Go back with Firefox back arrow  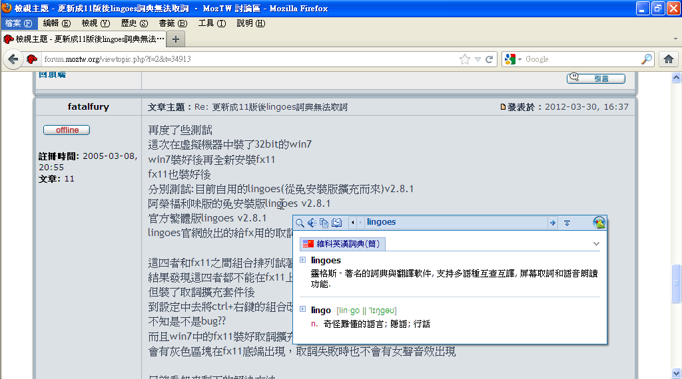tap(13, 59)
